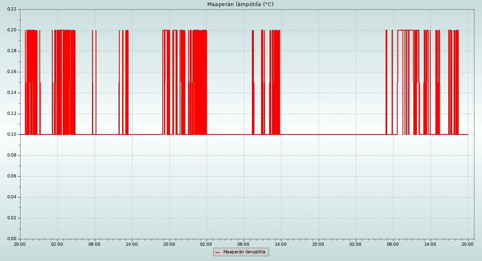This screenshot has height=261, width=482.
Task: Click the 0.16 y-axis value
Action: pos(12,72)
